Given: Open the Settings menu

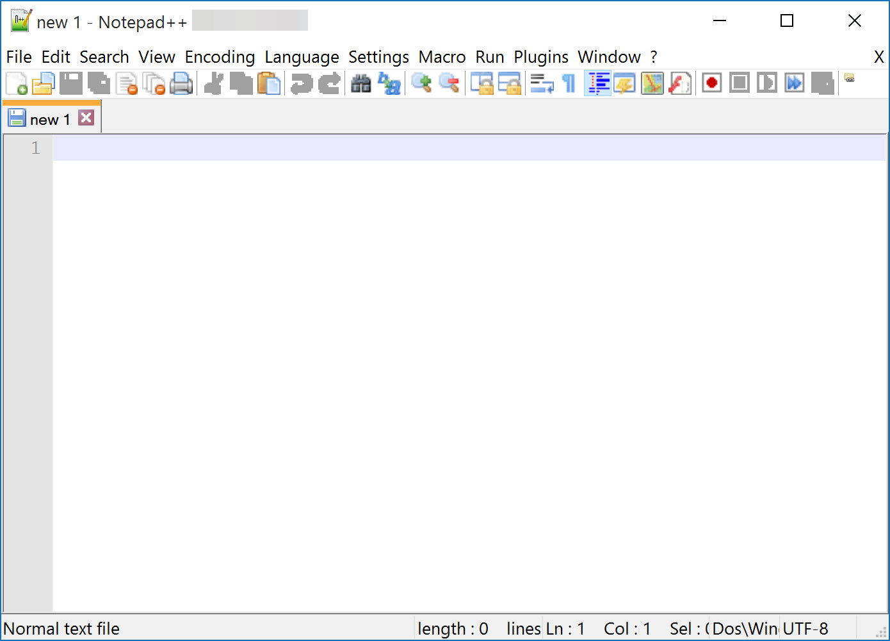Looking at the screenshot, I should pyautogui.click(x=378, y=57).
